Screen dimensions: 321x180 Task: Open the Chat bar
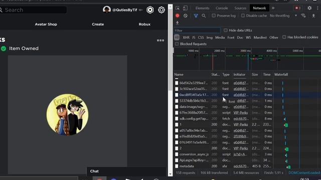click(x=126, y=171)
